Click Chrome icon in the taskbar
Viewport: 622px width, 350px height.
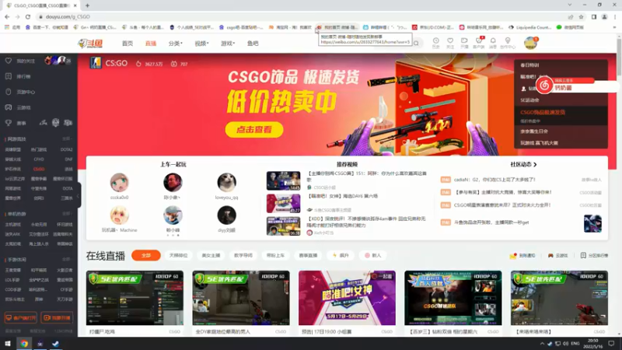(24, 344)
